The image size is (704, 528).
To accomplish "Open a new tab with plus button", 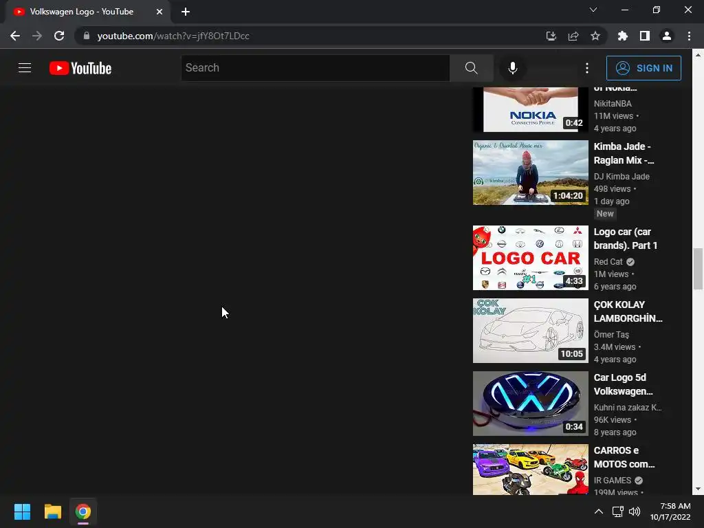I will coord(186,12).
